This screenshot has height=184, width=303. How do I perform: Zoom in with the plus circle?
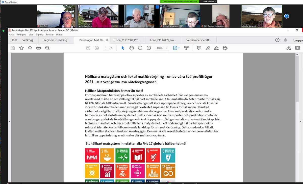149,48
